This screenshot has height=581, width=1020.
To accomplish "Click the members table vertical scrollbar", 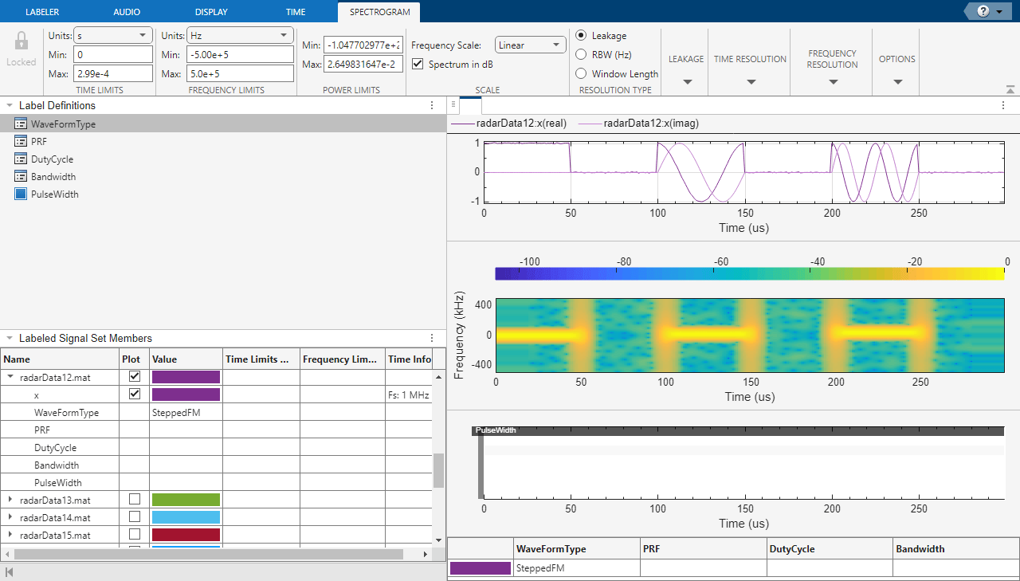I will [x=438, y=470].
